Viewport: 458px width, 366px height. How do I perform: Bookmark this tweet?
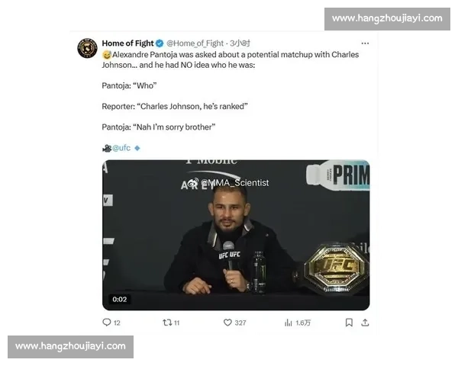[x=349, y=323]
